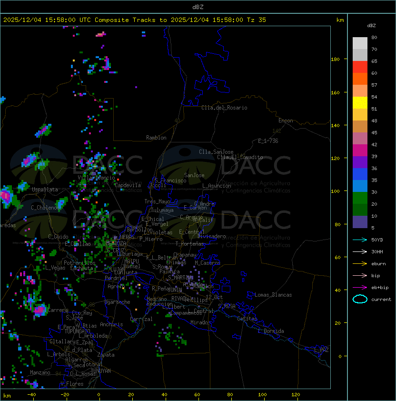Click the 'E_Chical' map label

click(x=153, y=219)
